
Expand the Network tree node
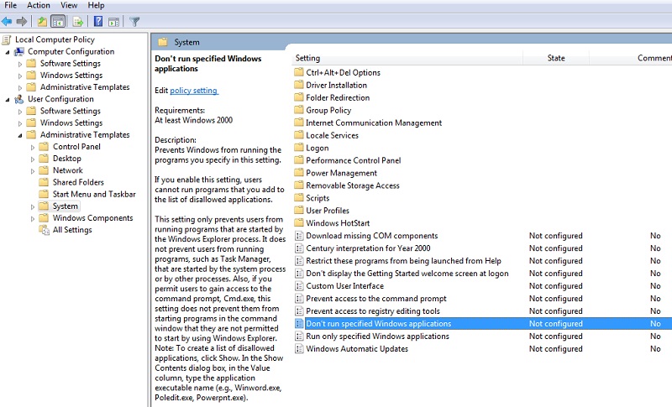tap(33, 170)
